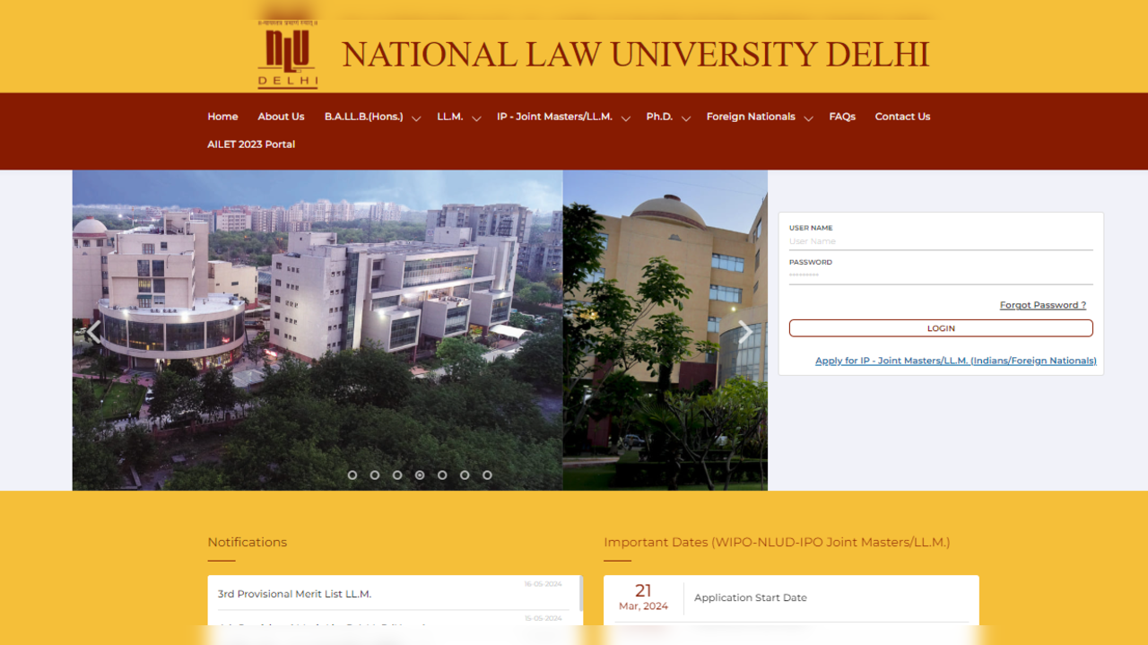Expand the Foreign Nationals dropdown

click(809, 118)
